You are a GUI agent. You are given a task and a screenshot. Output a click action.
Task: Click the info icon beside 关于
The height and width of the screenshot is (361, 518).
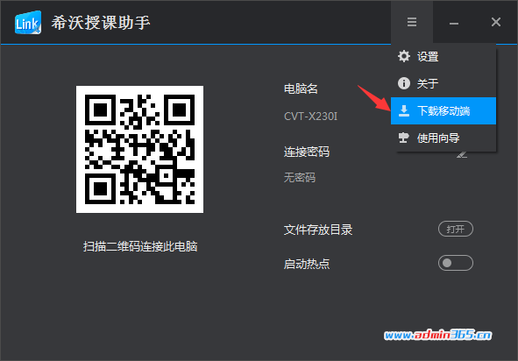click(404, 83)
